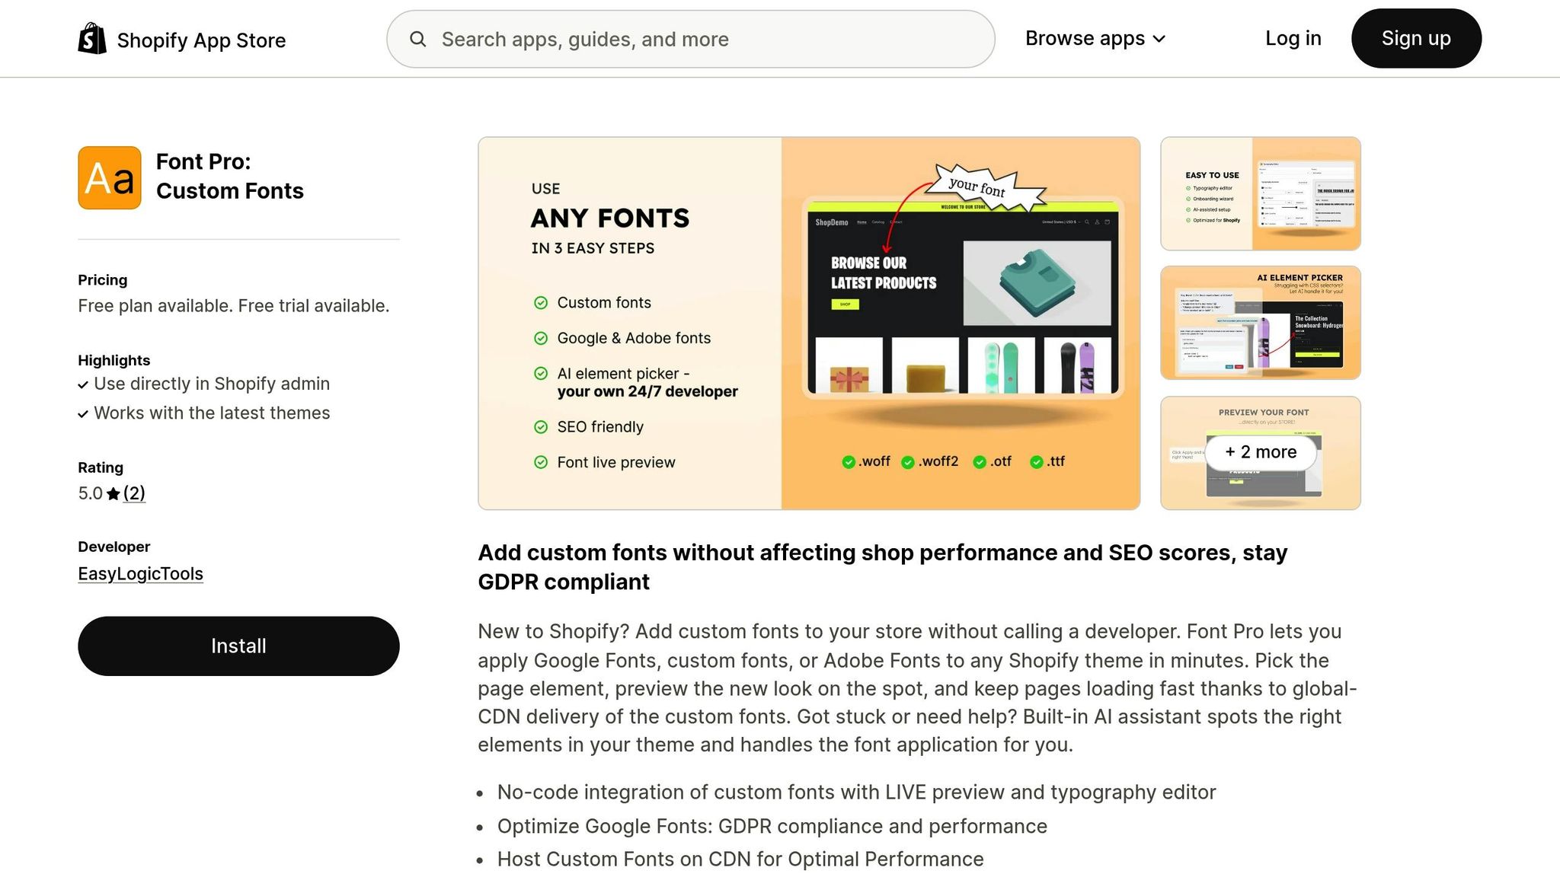Click the 'Free plan available' pricing text
1560x877 pixels.
click(x=233, y=306)
